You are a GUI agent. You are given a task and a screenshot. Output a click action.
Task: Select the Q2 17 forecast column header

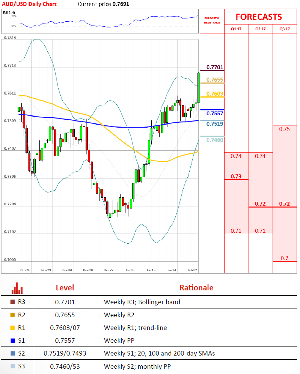tap(260, 29)
